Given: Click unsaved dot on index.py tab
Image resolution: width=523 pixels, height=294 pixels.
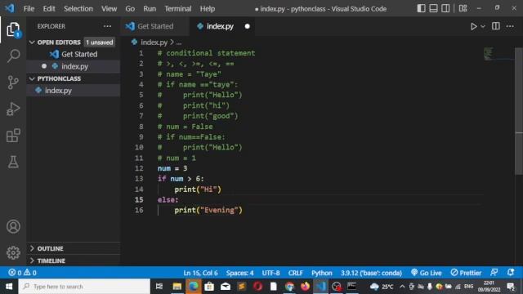Looking at the screenshot, I should [x=247, y=26].
